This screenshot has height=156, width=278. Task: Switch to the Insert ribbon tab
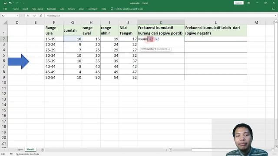click(x=25, y=9)
